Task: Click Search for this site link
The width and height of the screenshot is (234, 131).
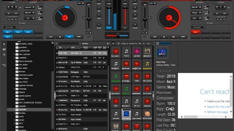Action: (218, 107)
